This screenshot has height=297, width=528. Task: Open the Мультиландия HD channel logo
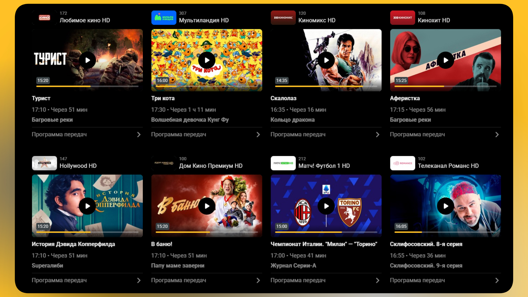click(x=164, y=18)
